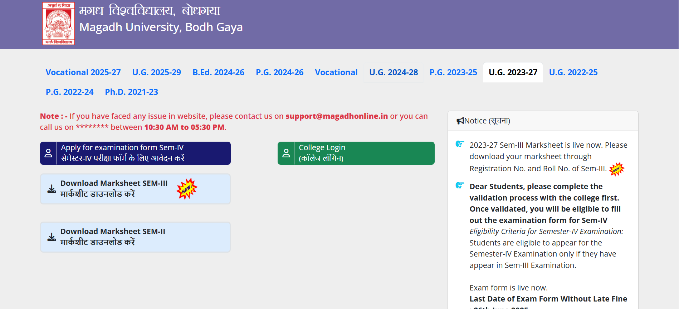Click NEW badge on Marksheet SEM-III button
Screen dimensions: 679x309
click(187, 188)
